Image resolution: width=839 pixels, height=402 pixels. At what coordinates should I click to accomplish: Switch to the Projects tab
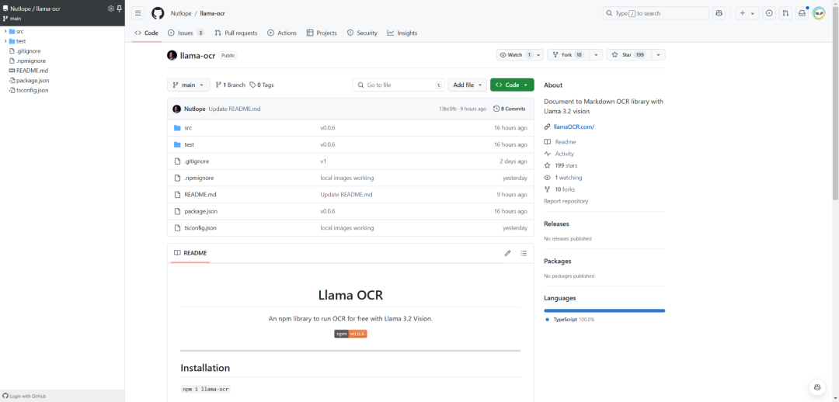click(322, 33)
